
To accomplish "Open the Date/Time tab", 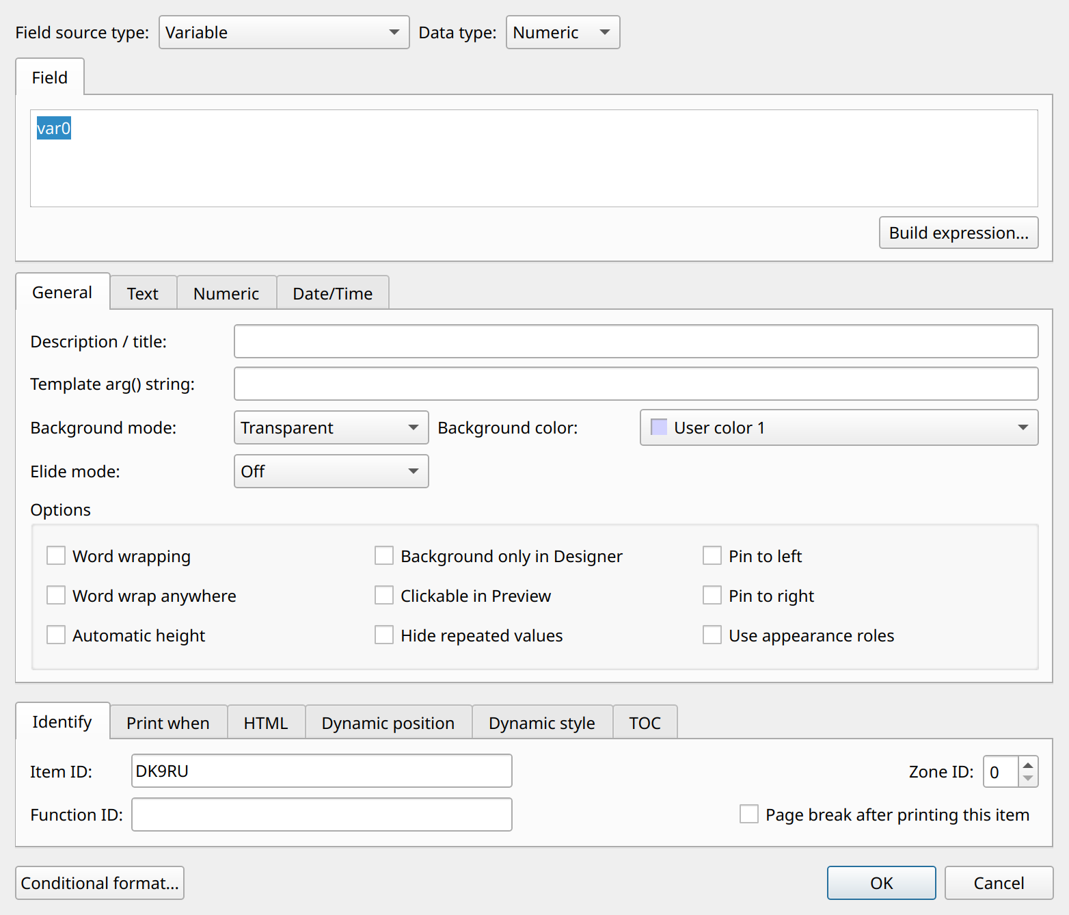I will coord(333,293).
